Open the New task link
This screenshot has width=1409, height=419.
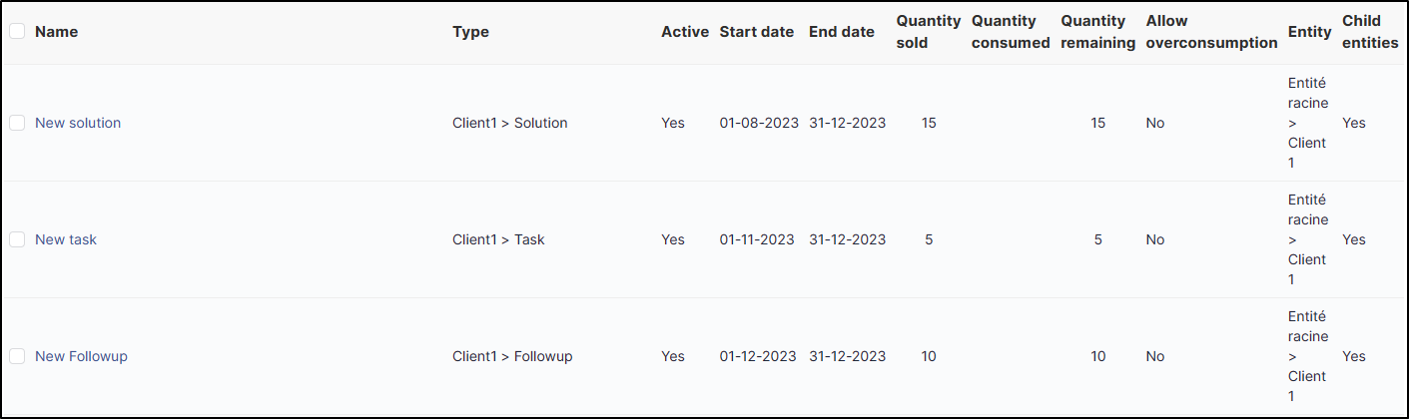(x=66, y=239)
